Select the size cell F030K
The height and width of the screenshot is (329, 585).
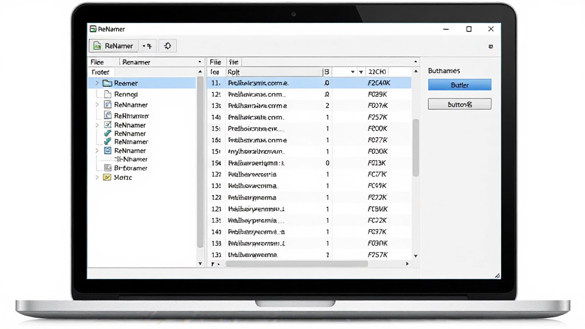pos(377,151)
